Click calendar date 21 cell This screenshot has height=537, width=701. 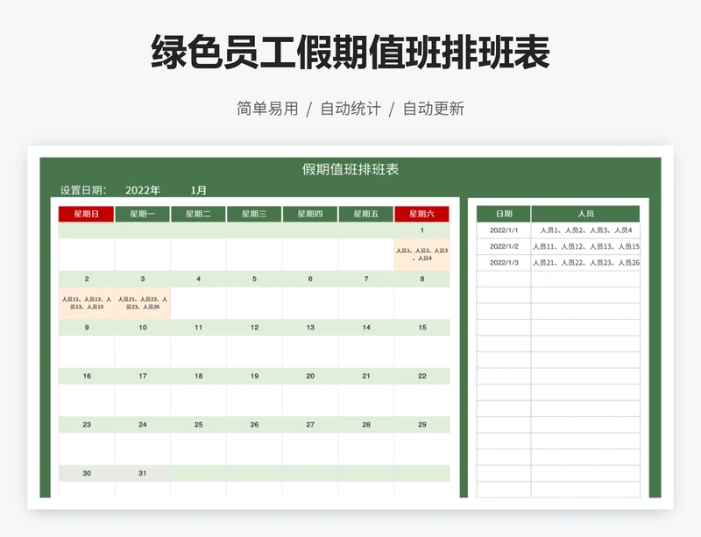point(365,377)
